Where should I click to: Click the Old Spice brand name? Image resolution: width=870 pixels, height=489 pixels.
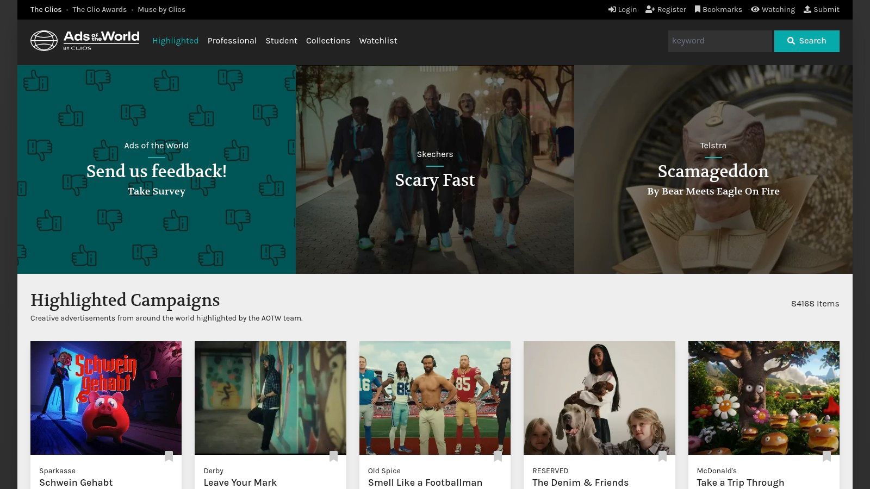(384, 471)
